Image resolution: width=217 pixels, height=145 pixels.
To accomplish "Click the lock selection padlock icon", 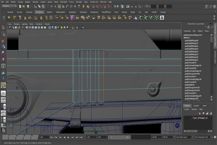I will [x=83, y=7].
